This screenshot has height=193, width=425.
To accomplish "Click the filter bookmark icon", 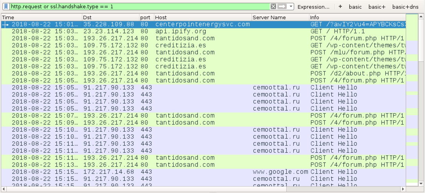I will click(x=6, y=7).
